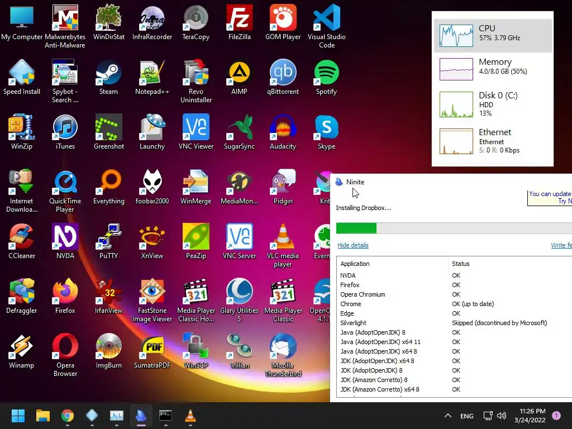The image size is (572, 429).
Task: Select the Glary Utilities 5 desktop icon
Action: tap(239, 299)
